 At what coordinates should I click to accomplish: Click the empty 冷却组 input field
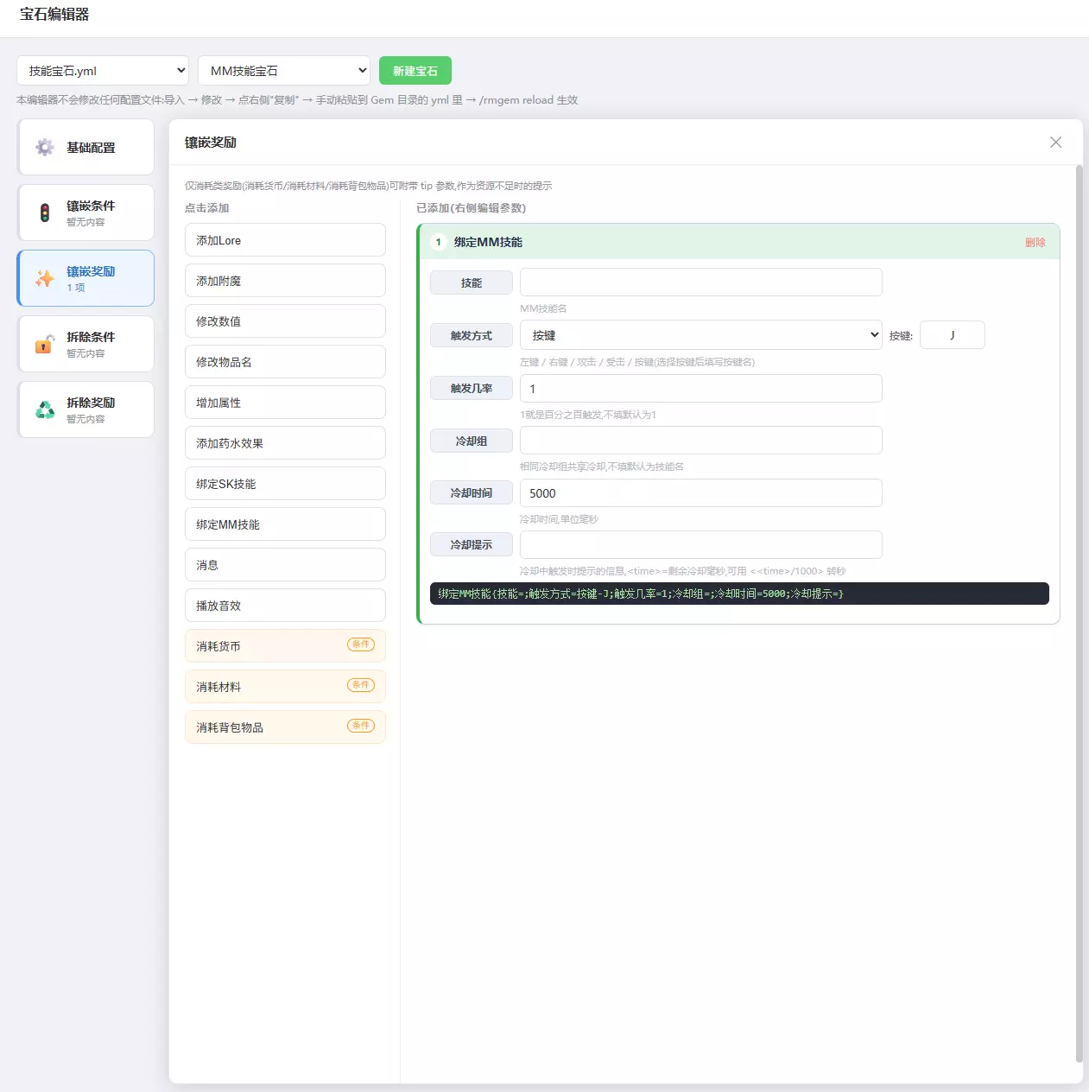click(x=701, y=441)
